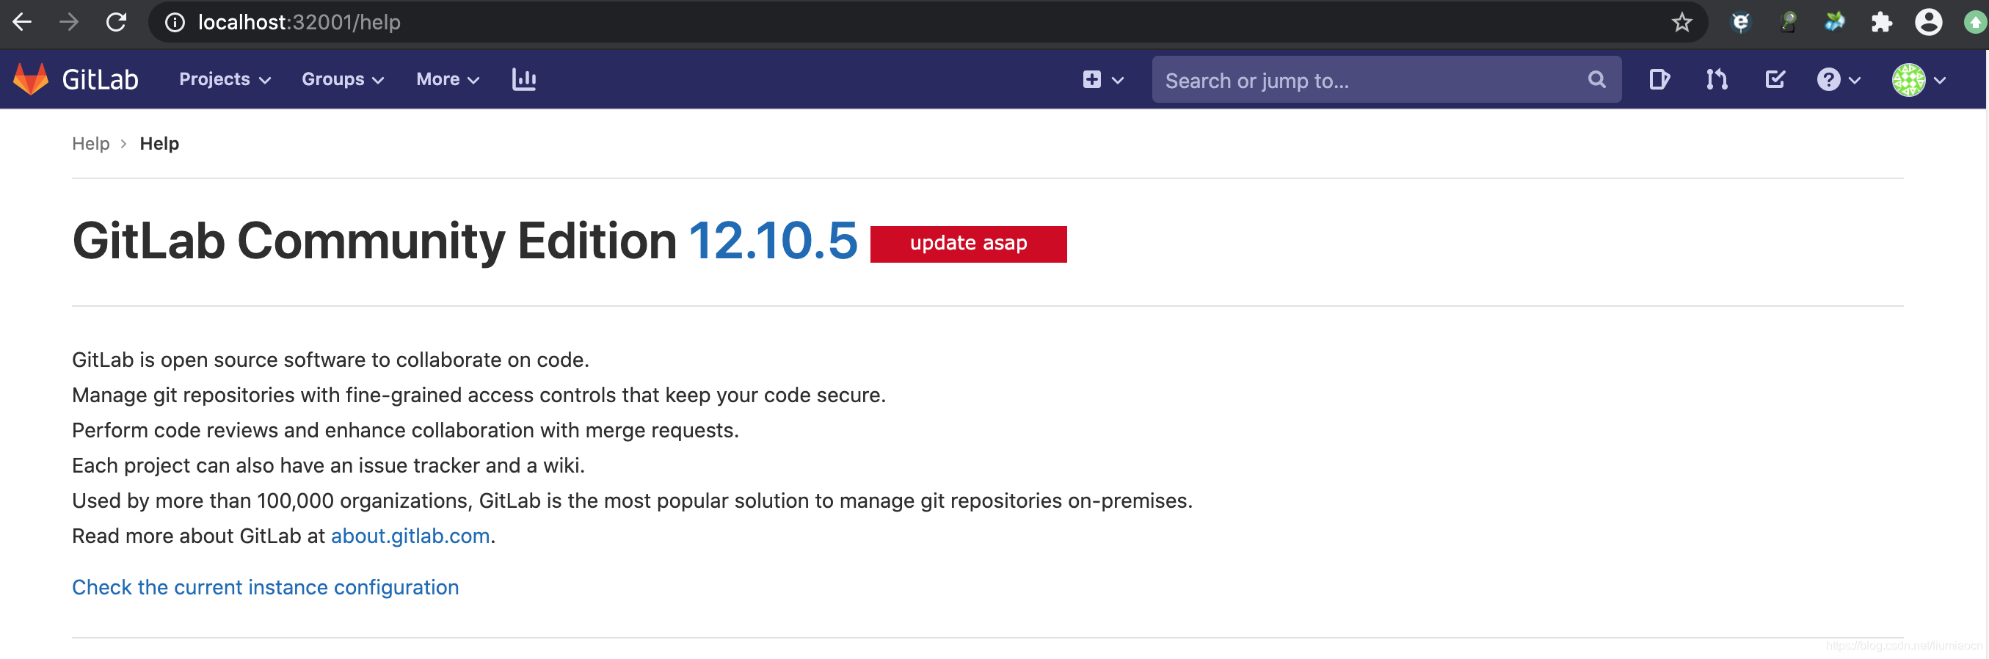
Task: Click the search magnifier icon
Action: pyautogui.click(x=1596, y=79)
